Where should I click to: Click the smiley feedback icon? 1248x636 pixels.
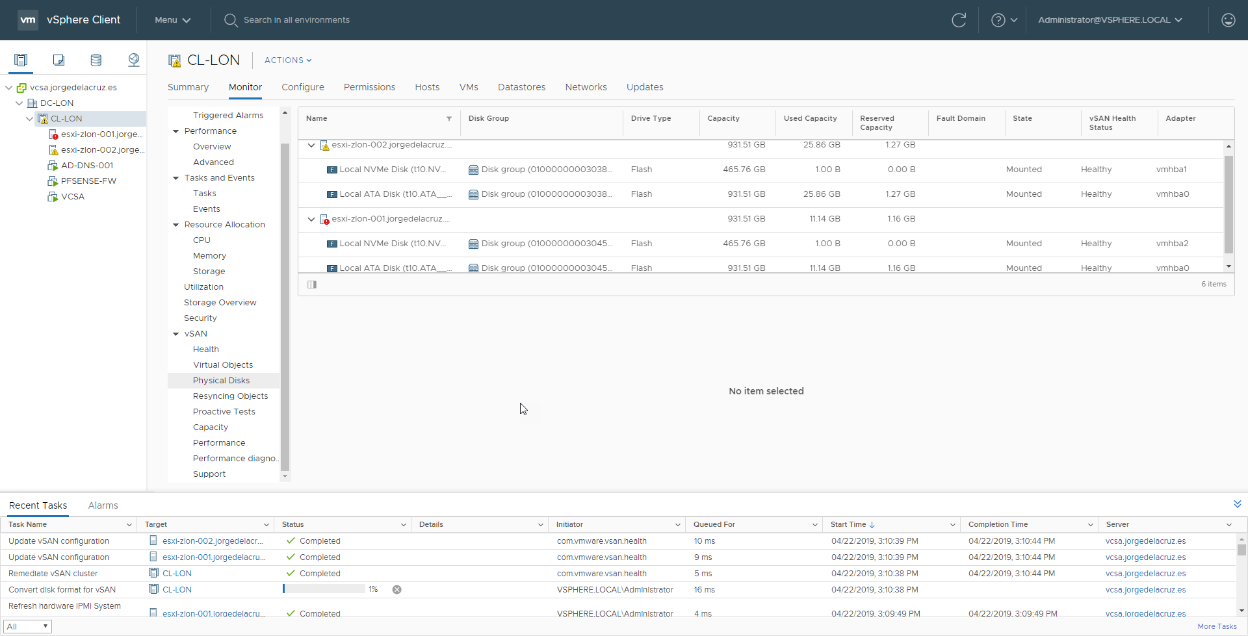(x=1228, y=20)
